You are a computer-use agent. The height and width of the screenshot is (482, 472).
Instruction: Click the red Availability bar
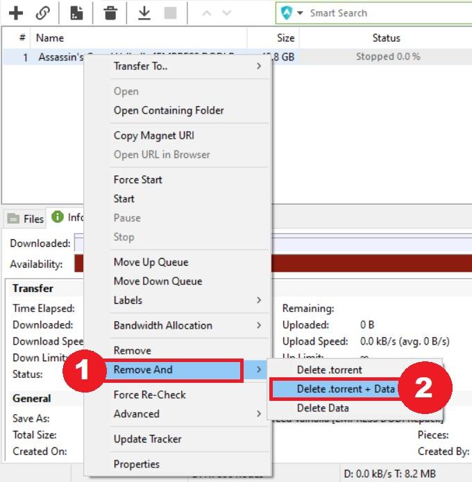371,264
